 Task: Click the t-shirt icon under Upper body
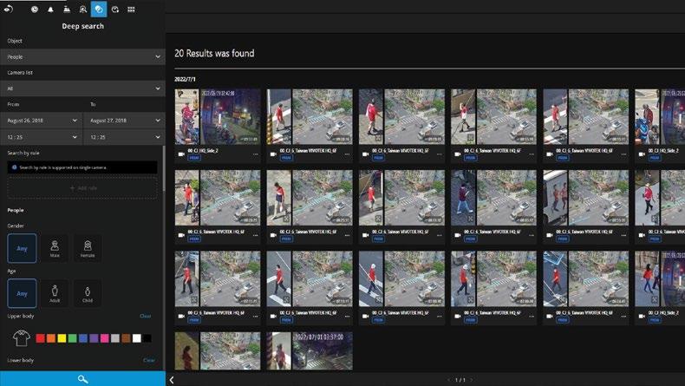pyautogui.click(x=22, y=338)
